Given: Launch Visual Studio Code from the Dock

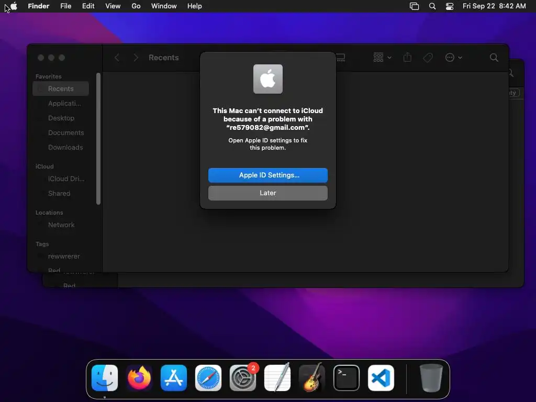Looking at the screenshot, I should [381, 378].
